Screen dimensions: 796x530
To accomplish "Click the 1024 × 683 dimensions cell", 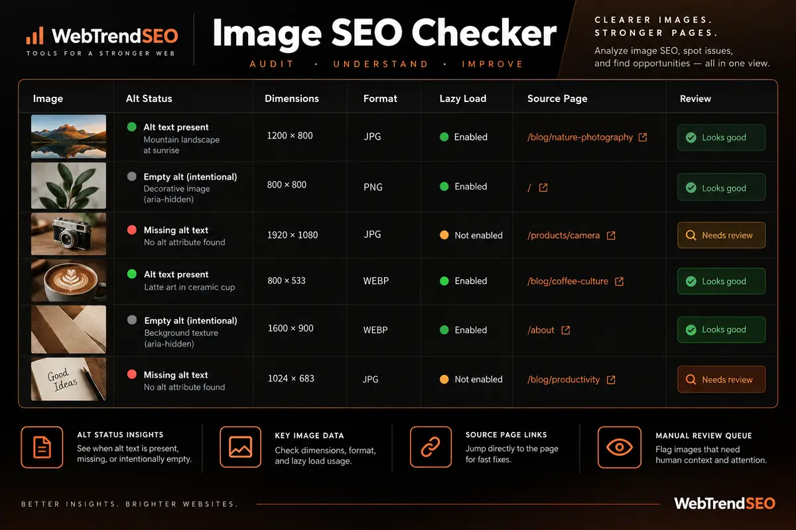I will (x=291, y=378).
